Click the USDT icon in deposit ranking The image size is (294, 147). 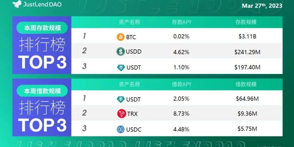point(121,68)
